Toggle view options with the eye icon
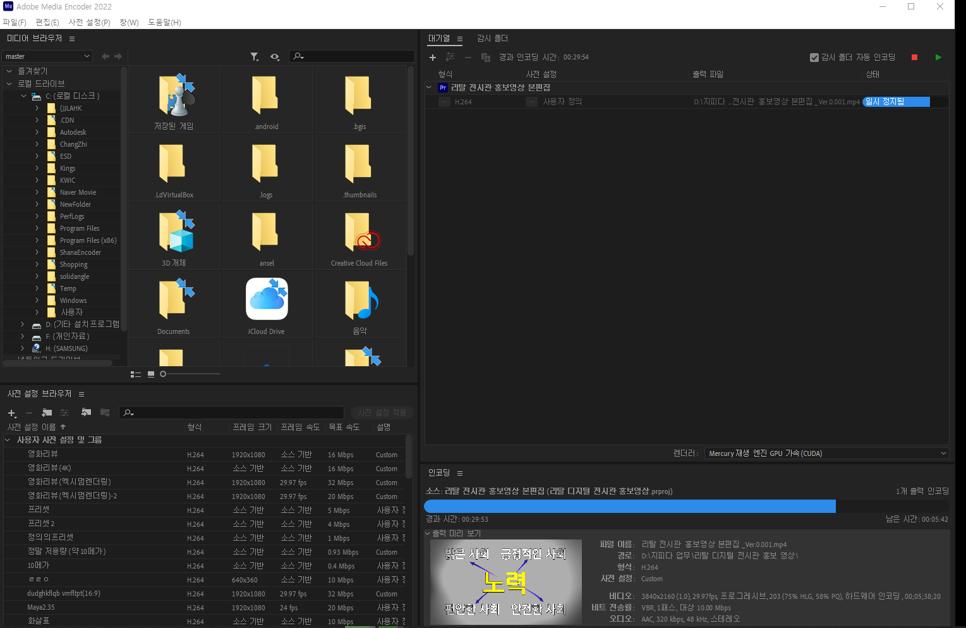The height and width of the screenshot is (628, 966). point(275,56)
